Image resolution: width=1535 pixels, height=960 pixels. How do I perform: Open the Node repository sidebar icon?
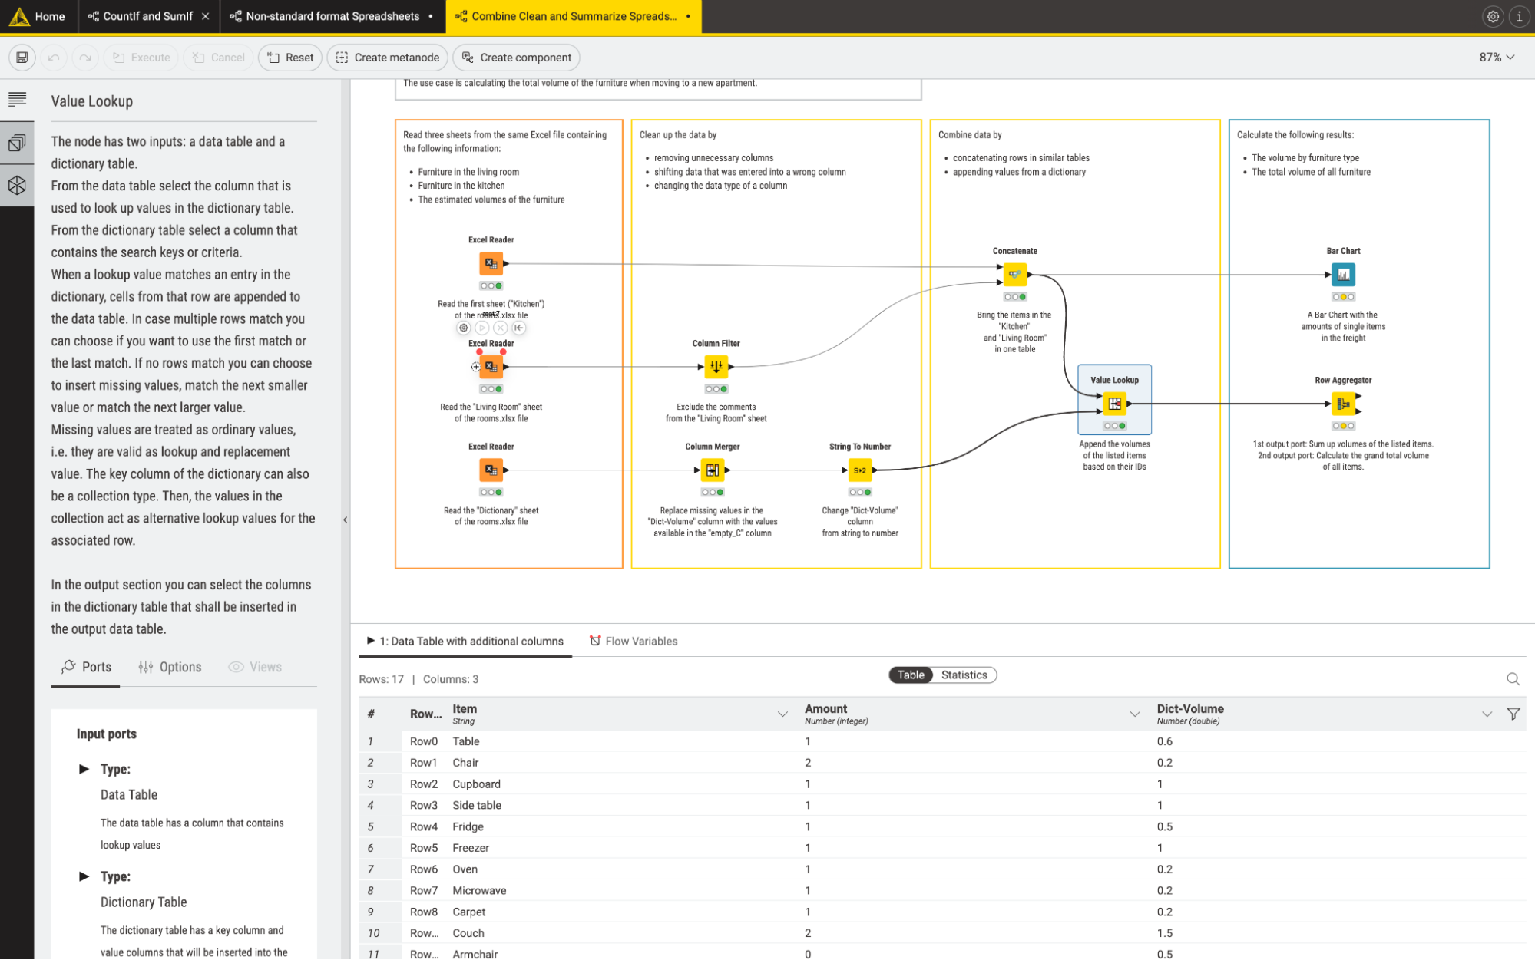coord(17,142)
